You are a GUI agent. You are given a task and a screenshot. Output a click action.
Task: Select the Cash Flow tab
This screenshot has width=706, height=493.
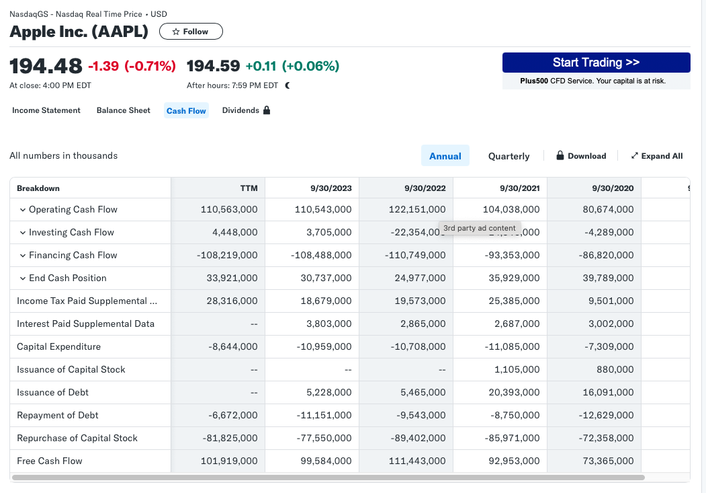(x=186, y=111)
